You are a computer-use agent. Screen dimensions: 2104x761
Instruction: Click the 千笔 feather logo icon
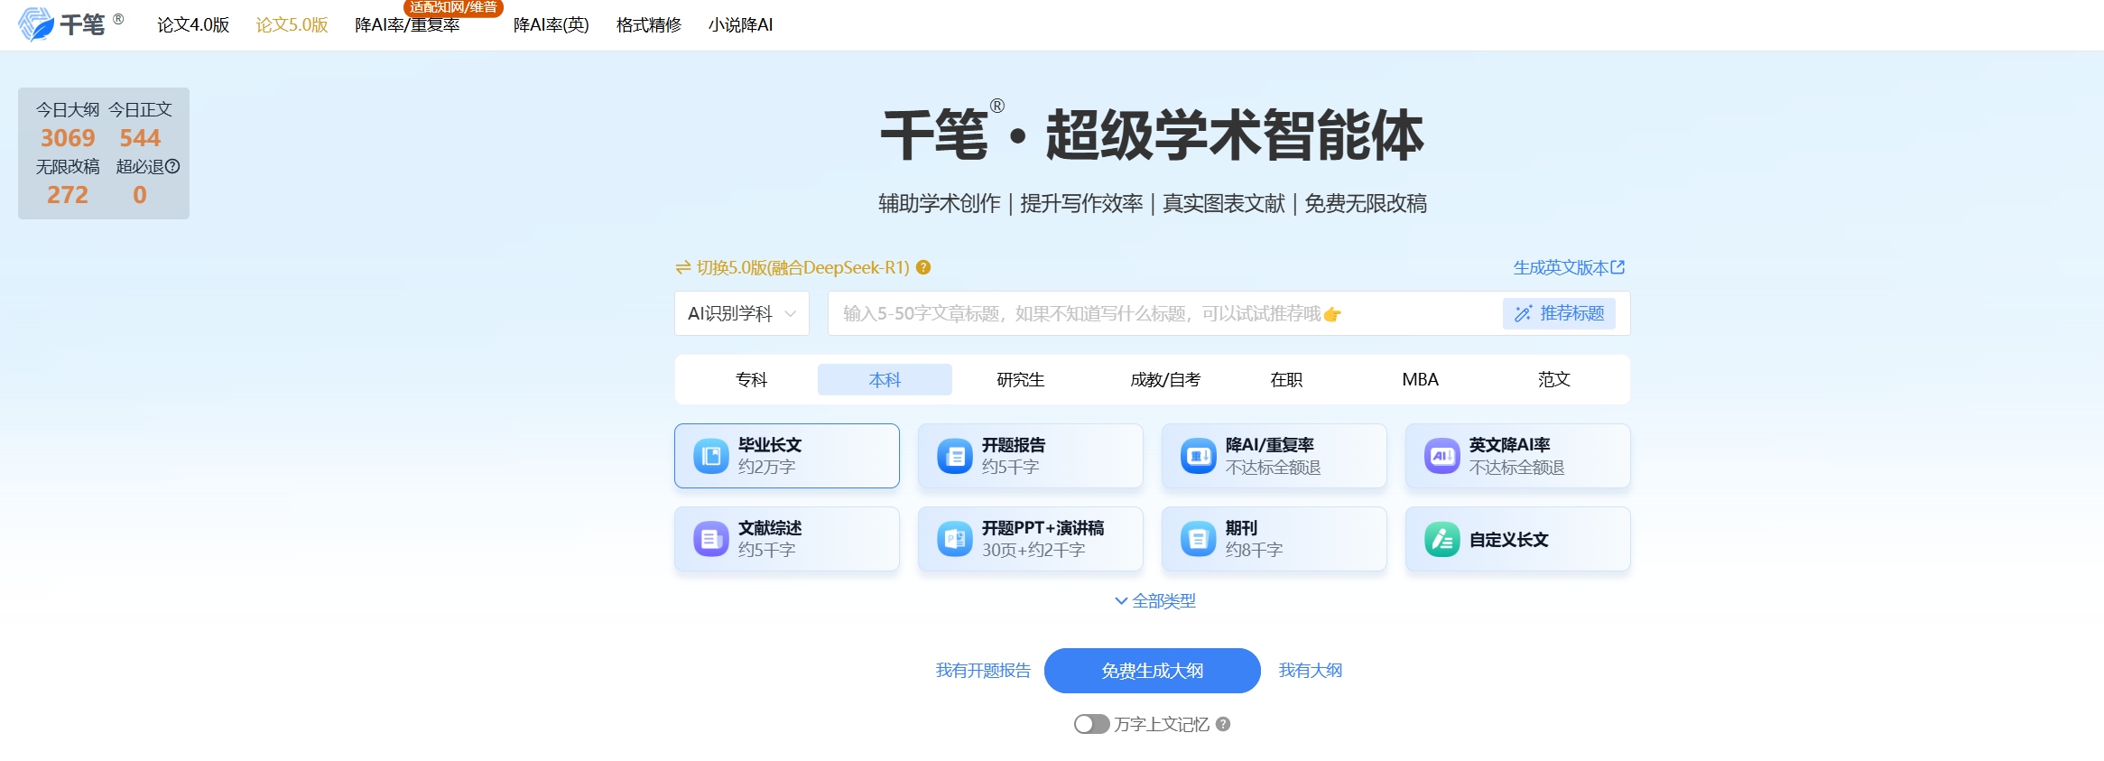pyautogui.click(x=36, y=24)
